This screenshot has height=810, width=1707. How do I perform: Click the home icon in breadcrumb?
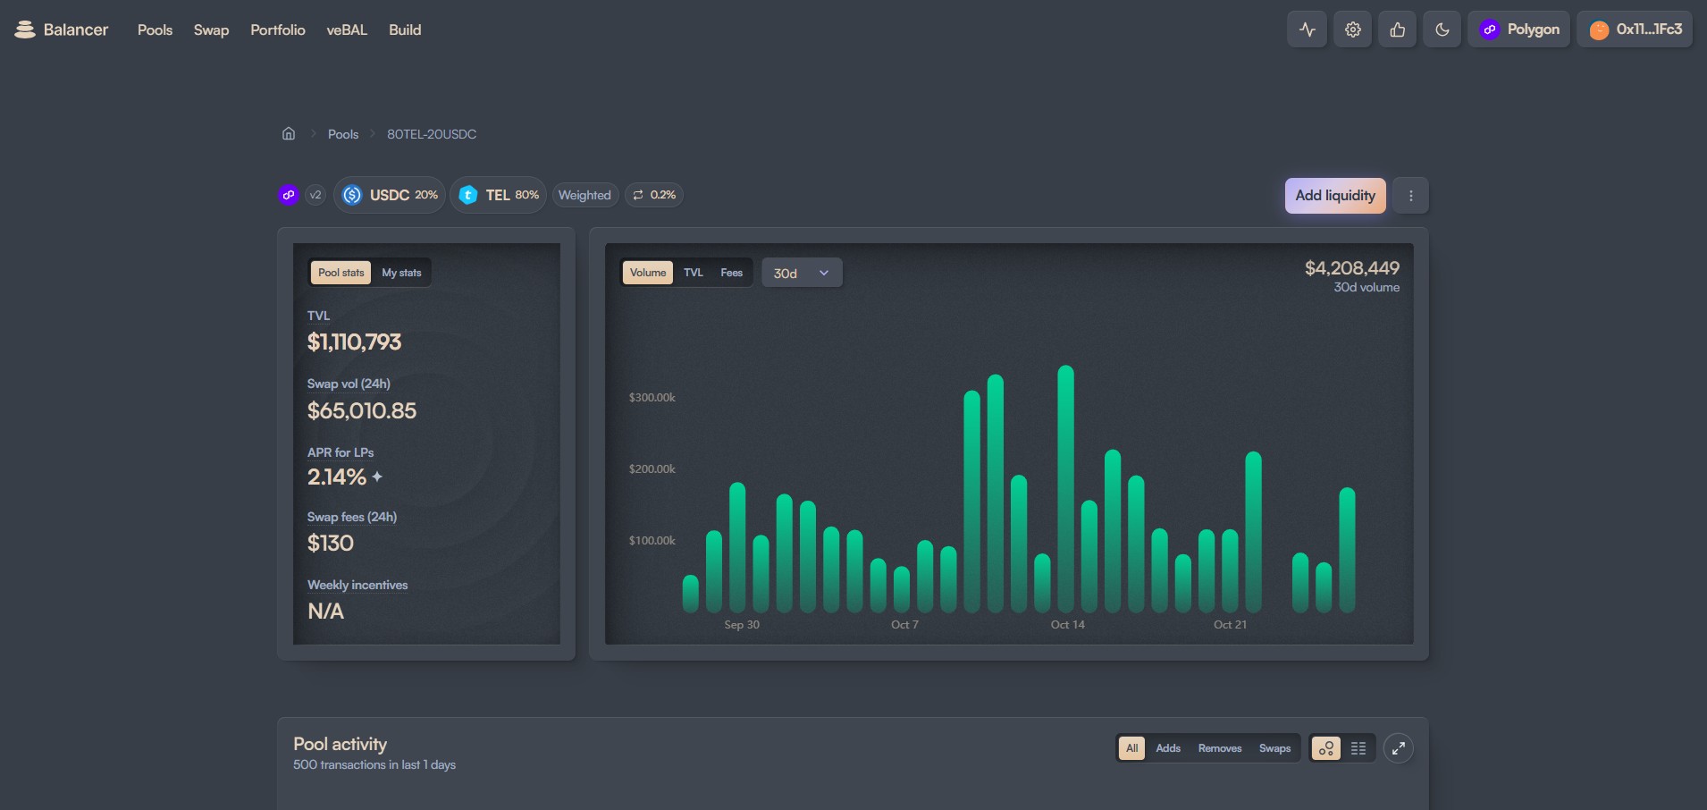[289, 134]
